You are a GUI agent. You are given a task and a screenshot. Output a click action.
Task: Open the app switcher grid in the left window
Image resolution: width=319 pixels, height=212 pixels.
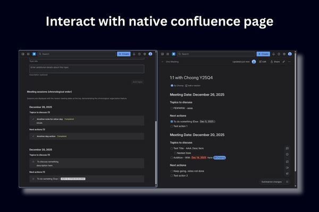pos(28,54)
